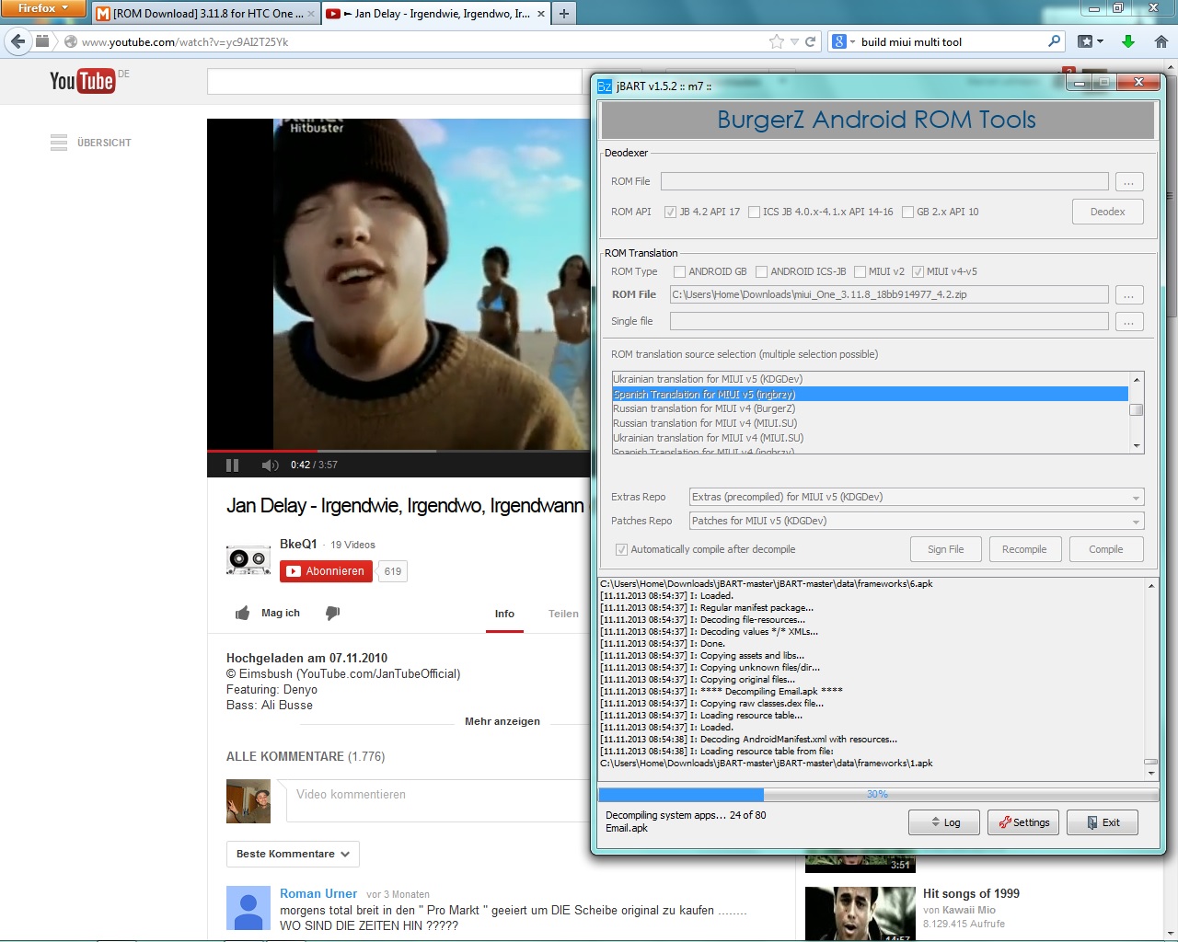1178x942 pixels.
Task: Open the Firefox downloads green arrow
Action: tap(1128, 41)
